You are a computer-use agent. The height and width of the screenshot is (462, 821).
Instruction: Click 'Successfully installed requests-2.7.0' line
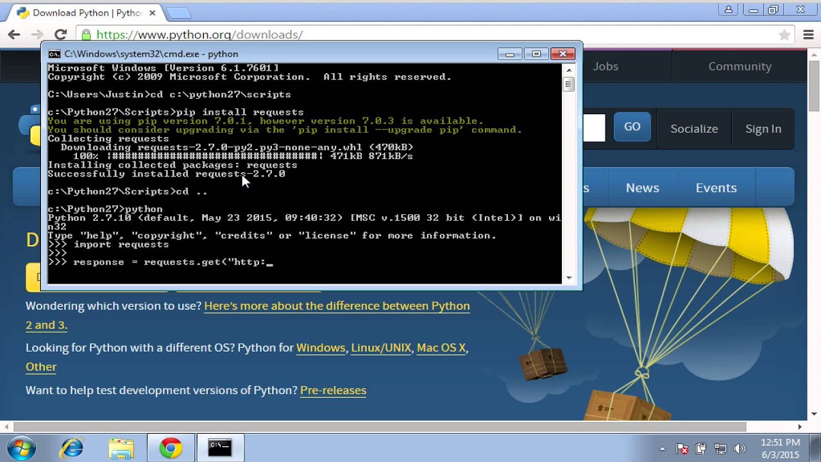click(166, 174)
